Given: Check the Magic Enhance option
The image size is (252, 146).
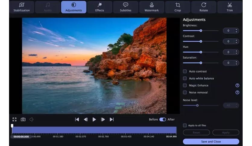Looking at the screenshot, I should coord(185,85).
